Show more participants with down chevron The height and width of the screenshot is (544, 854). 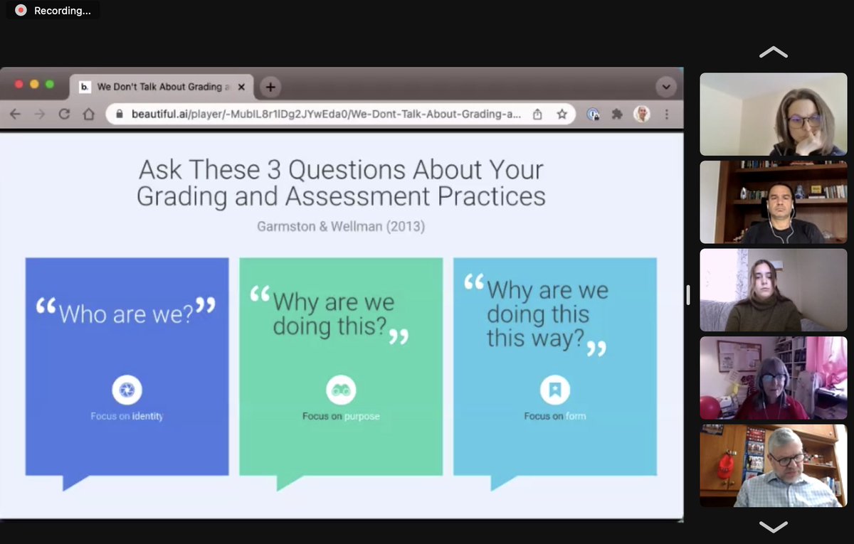pyautogui.click(x=774, y=527)
